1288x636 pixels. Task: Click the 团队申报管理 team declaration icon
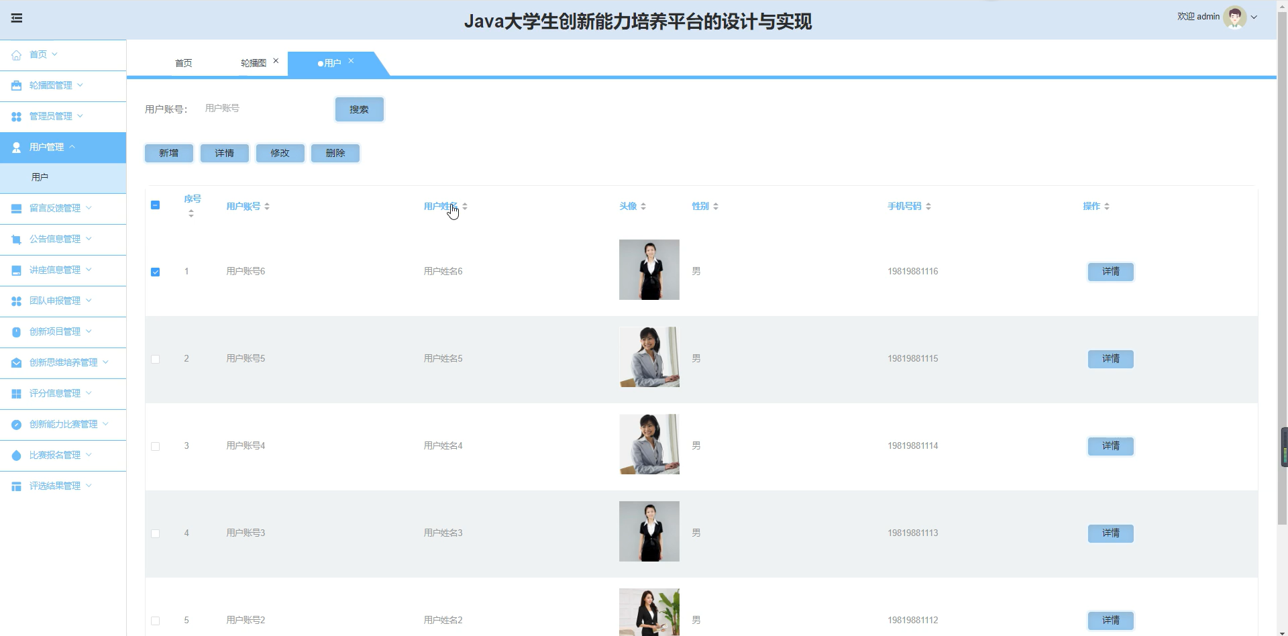pos(16,301)
